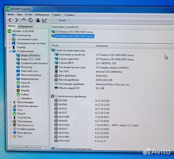Screen dimensions: 174x159
Task: Click the Back navigation arrow
Action: click(x=10, y=20)
